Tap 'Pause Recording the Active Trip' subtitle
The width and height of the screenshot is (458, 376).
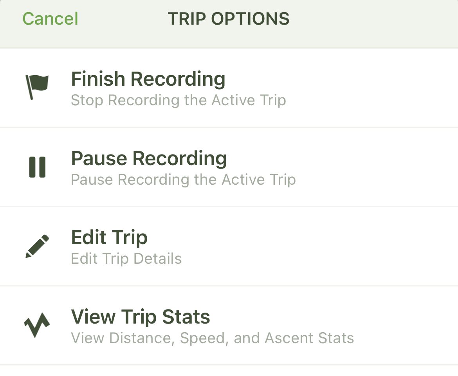[184, 180]
